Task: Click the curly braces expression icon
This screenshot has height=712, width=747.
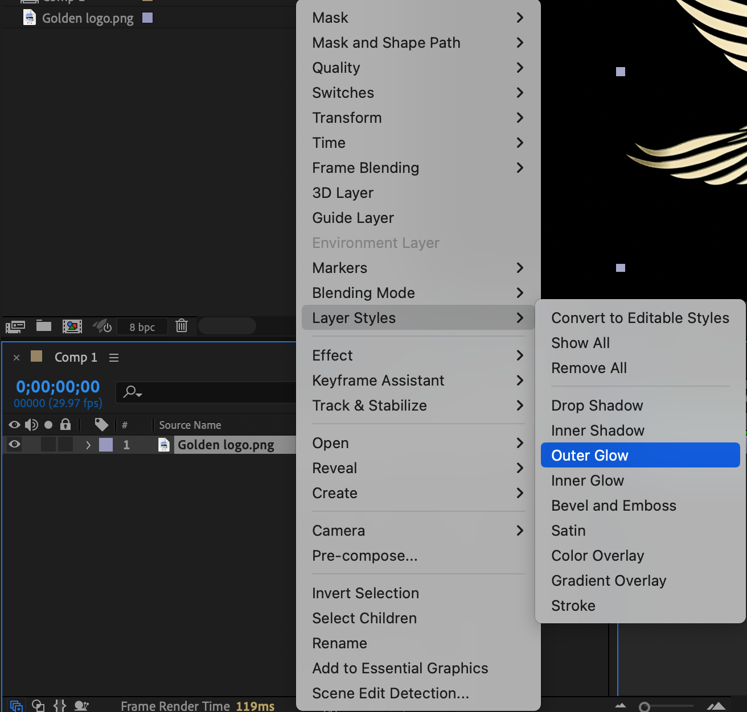Action: click(x=60, y=706)
